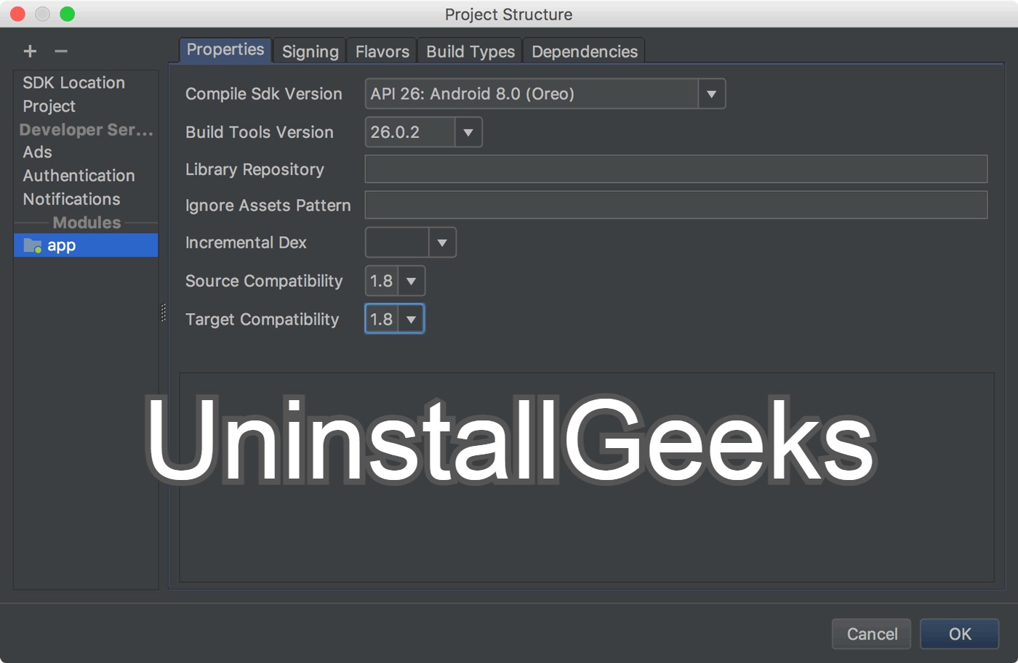Click API 26 Android 8.0 combo box
This screenshot has width=1018, height=663.
(x=545, y=94)
